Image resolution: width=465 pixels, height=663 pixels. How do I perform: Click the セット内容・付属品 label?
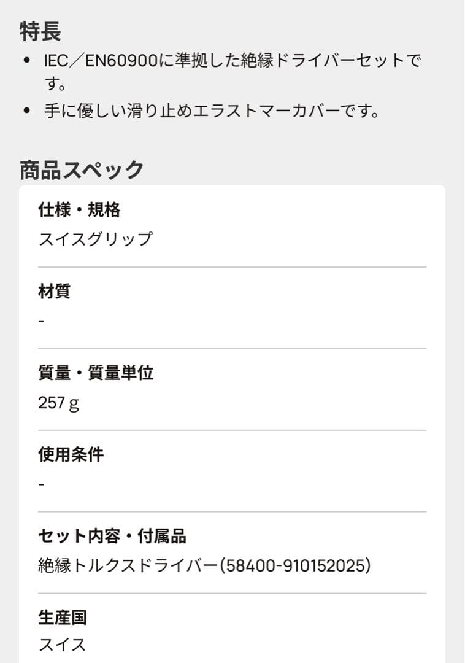coord(112,536)
